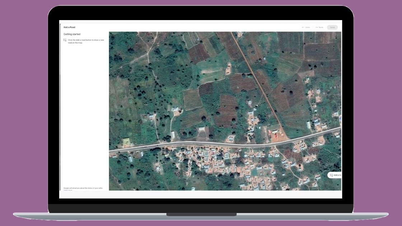Select the red-roofed building near the junction
This screenshot has height=226, width=402.
pyautogui.click(x=276, y=136)
